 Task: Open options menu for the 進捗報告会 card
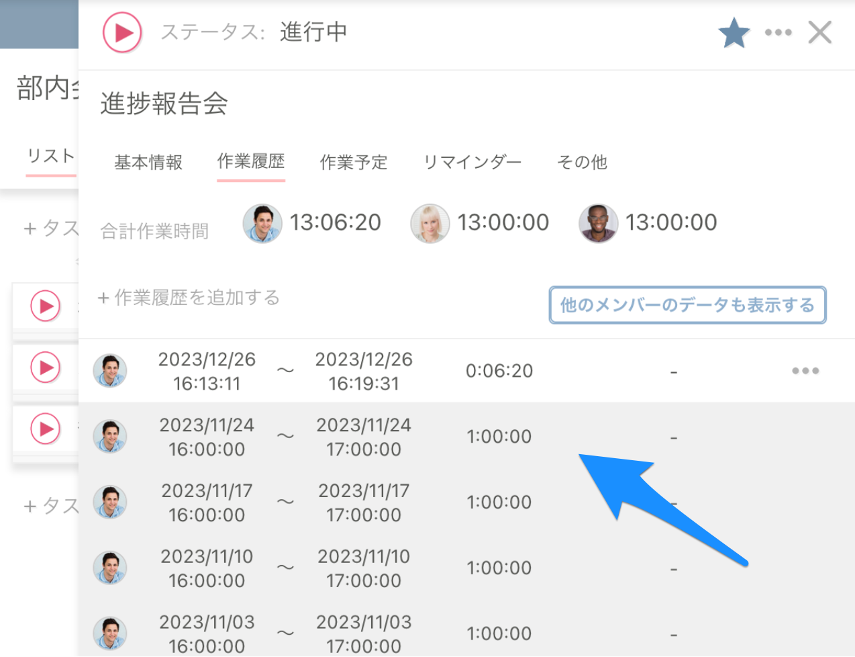pyautogui.click(x=778, y=32)
